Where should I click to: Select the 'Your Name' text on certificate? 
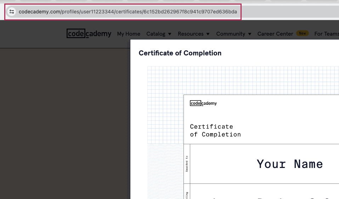pos(290,164)
